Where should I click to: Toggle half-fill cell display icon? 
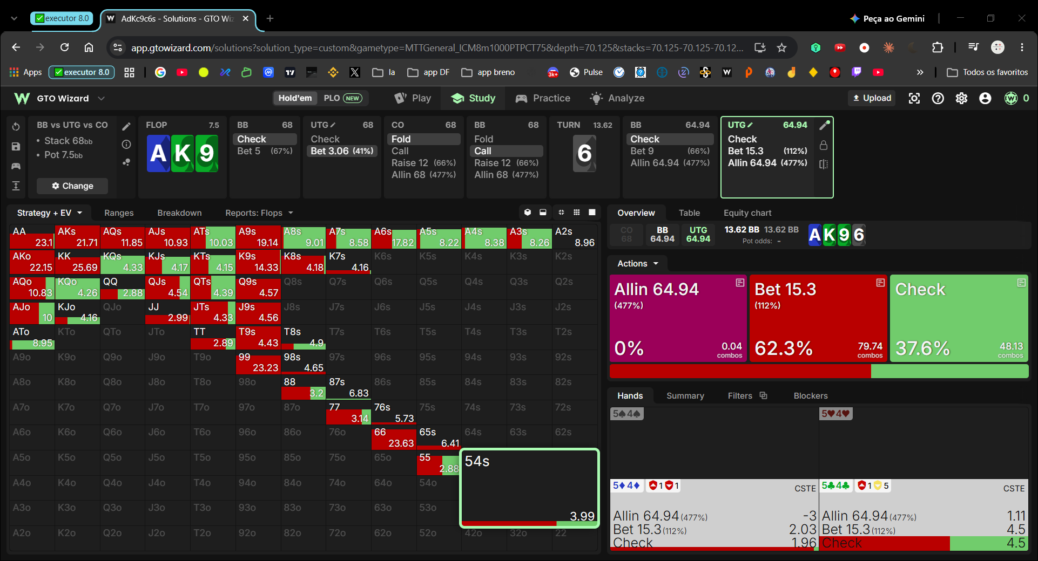543,213
